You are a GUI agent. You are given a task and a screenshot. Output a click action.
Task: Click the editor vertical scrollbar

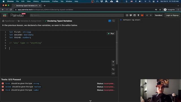(117, 47)
